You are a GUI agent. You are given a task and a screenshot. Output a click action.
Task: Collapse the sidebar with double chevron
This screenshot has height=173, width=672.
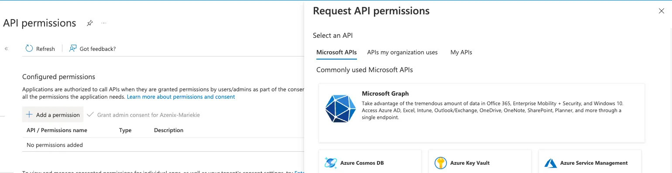tap(7, 49)
